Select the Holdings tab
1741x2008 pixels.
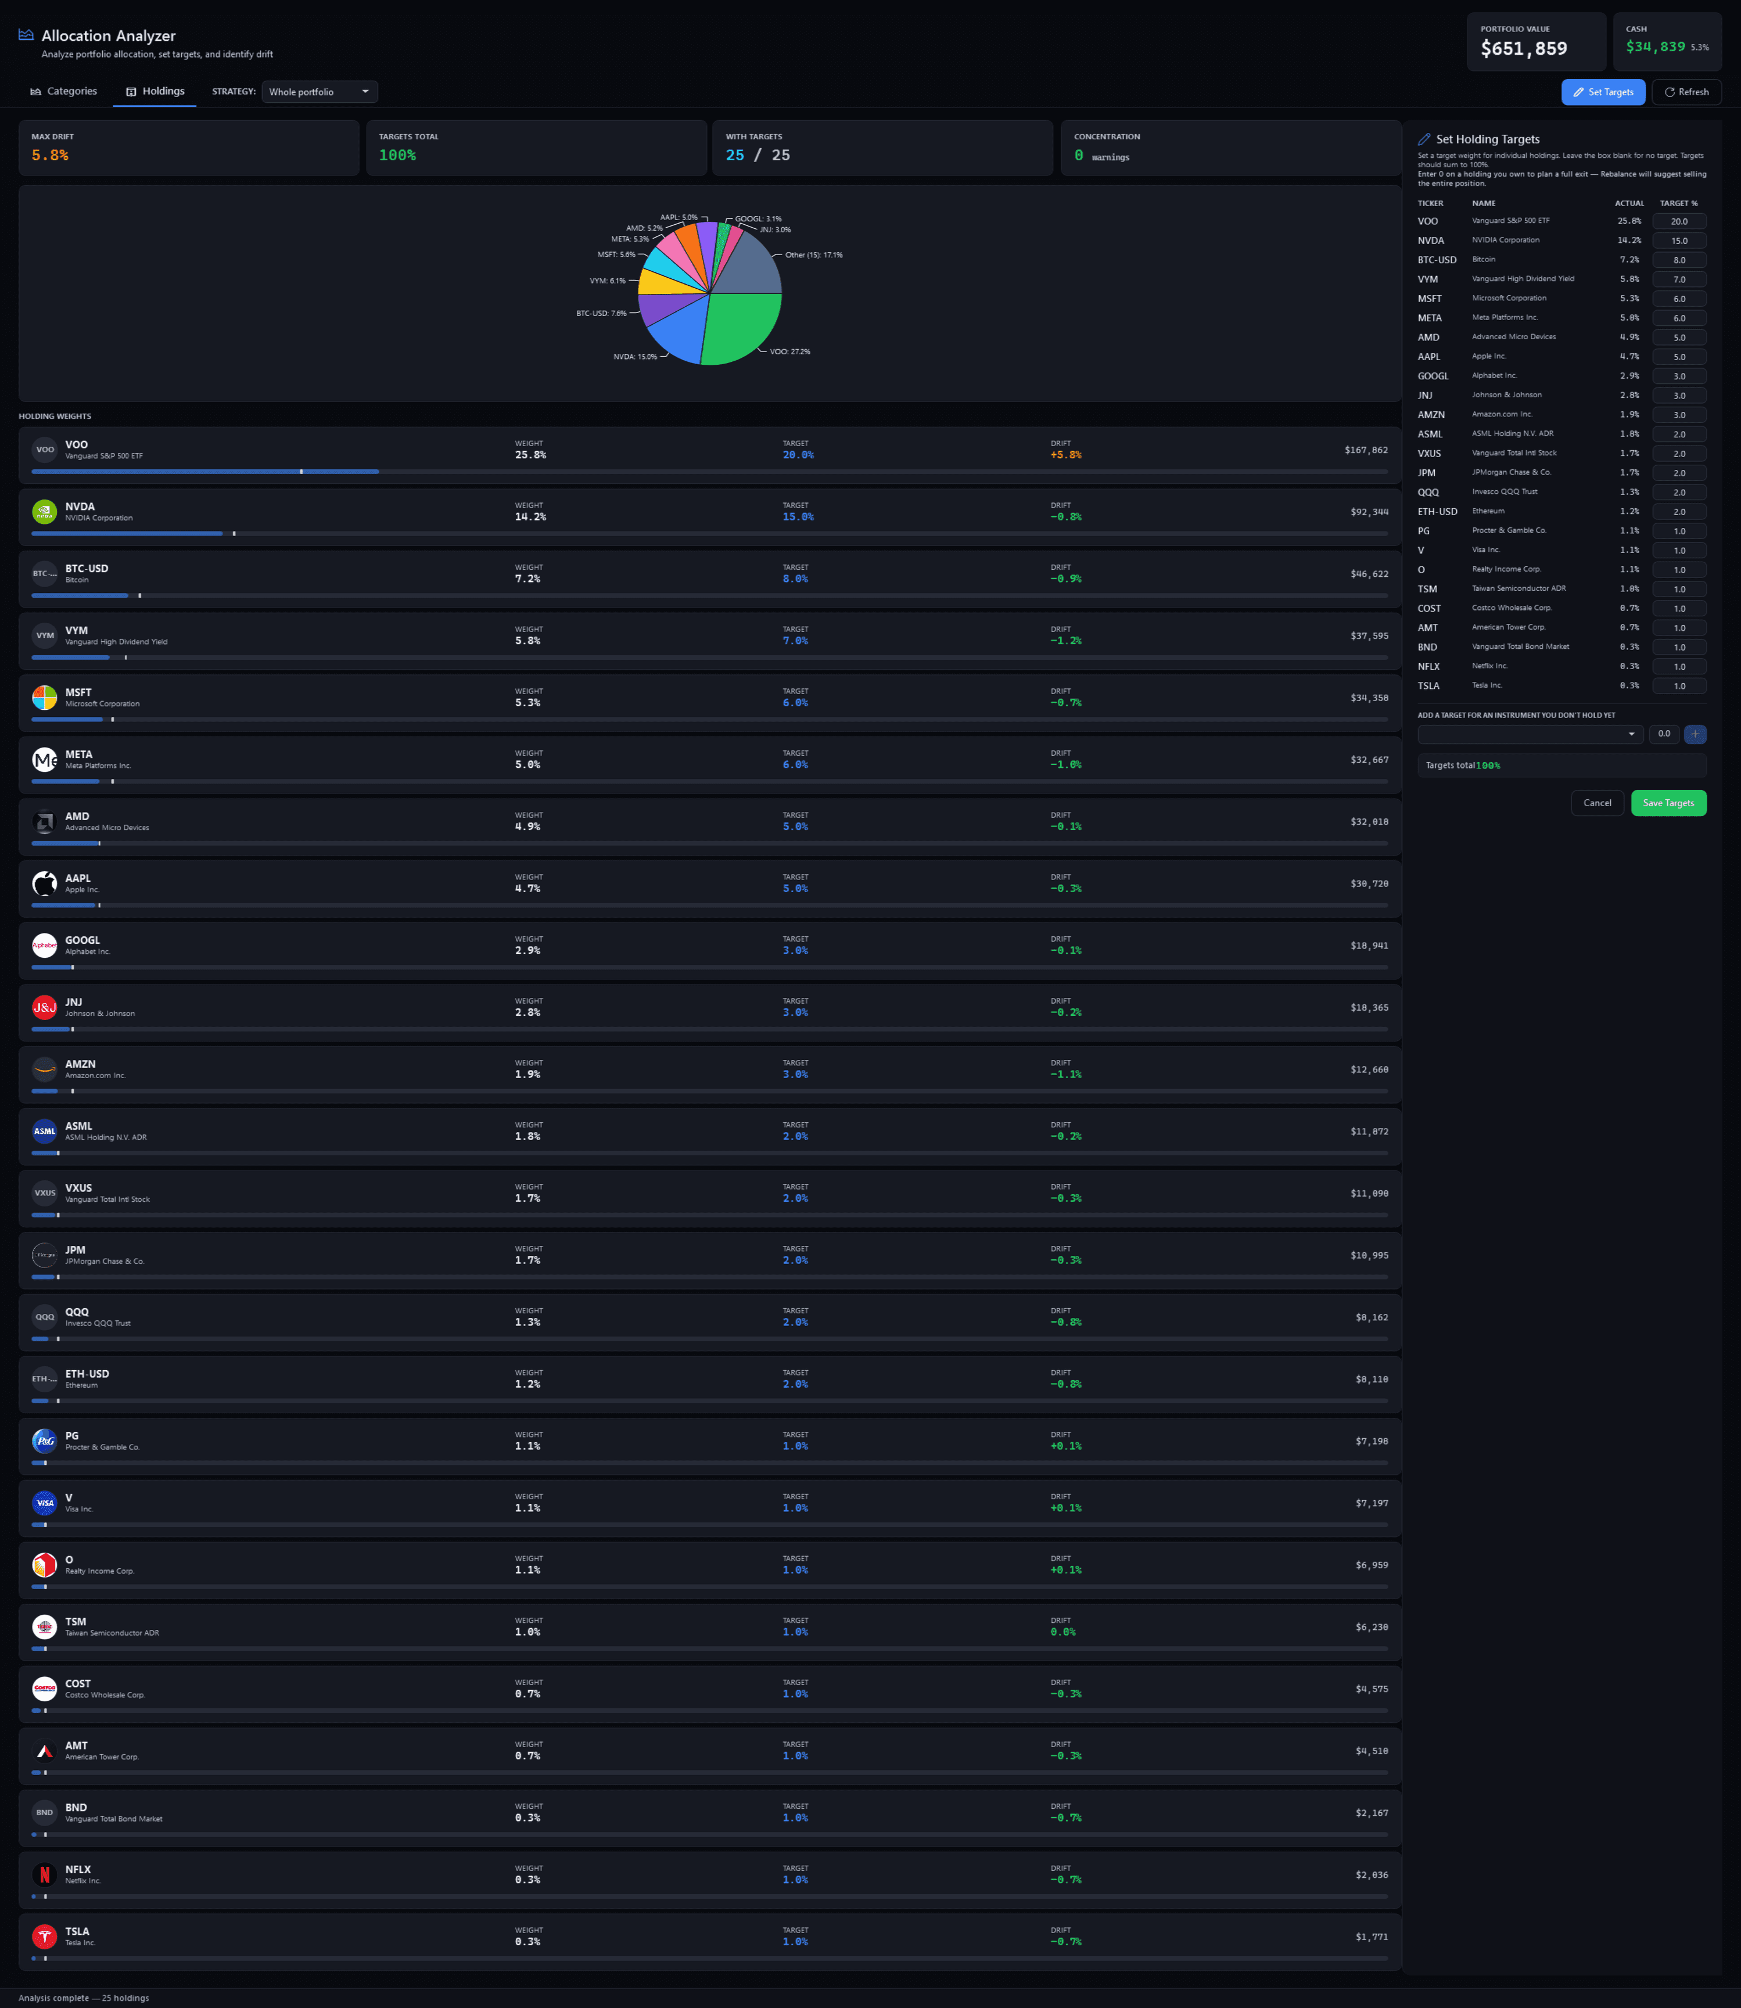point(155,91)
